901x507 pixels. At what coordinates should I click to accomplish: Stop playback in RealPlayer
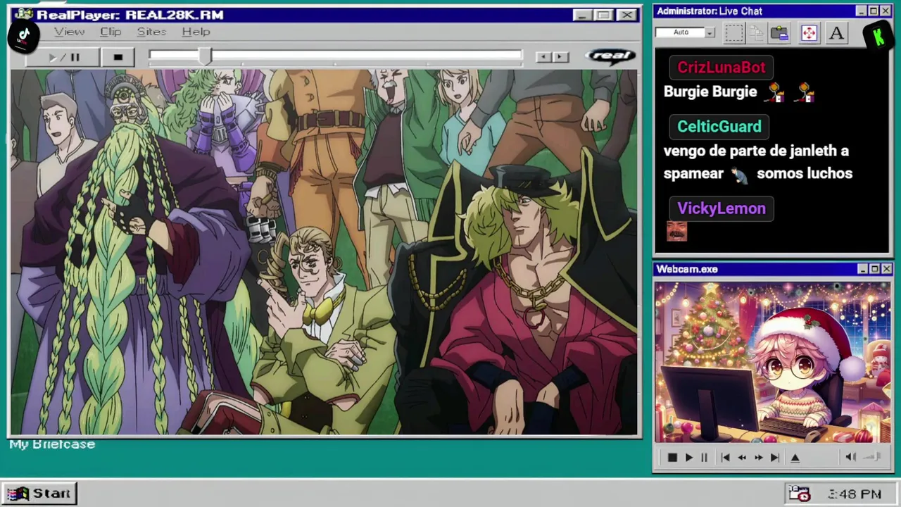(118, 57)
